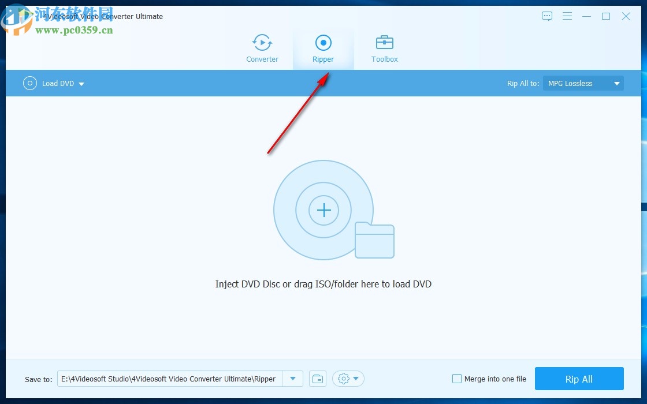Open the Load DVD menu
The image size is (647, 404).
81,83
